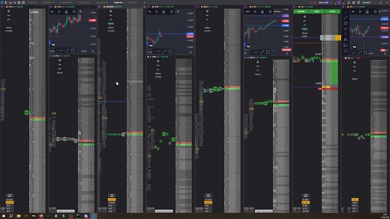Click the white button below the leftmost chart's order book

[x=65, y=211]
